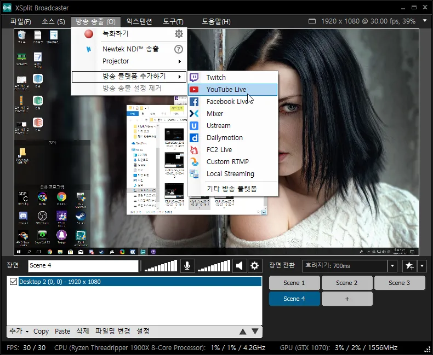Choose FC2 Live from the platform list

232,150
